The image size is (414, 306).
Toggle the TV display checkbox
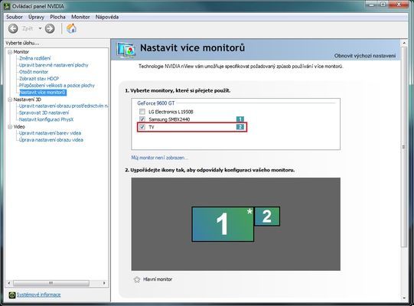coord(142,127)
